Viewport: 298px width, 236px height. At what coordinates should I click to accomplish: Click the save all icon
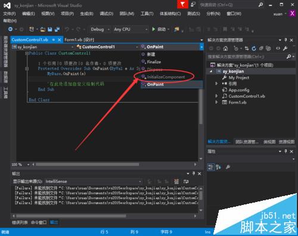coord(57,30)
